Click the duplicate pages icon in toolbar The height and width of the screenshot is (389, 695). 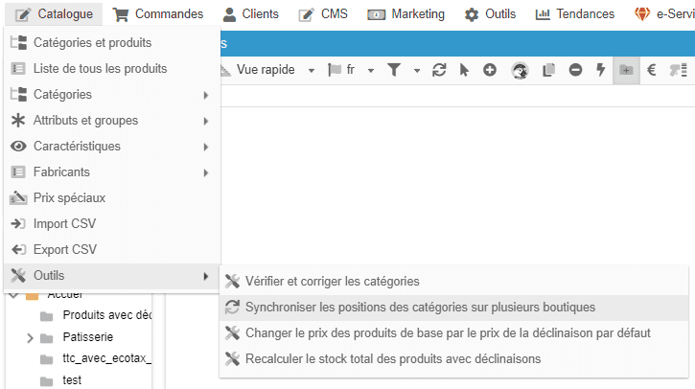pyautogui.click(x=549, y=70)
